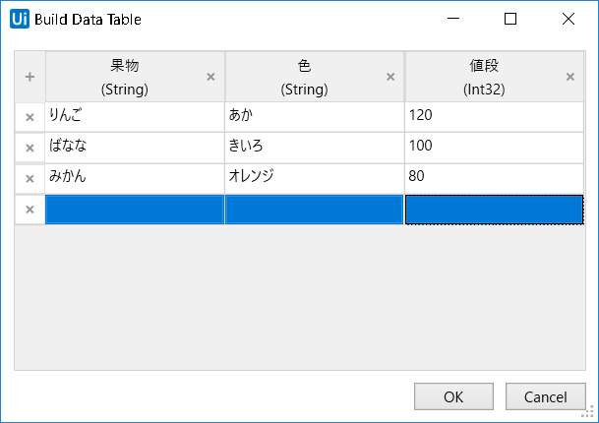Click the UiPath logo in title bar
Viewport: 599px width, 423px height.
tap(20, 19)
